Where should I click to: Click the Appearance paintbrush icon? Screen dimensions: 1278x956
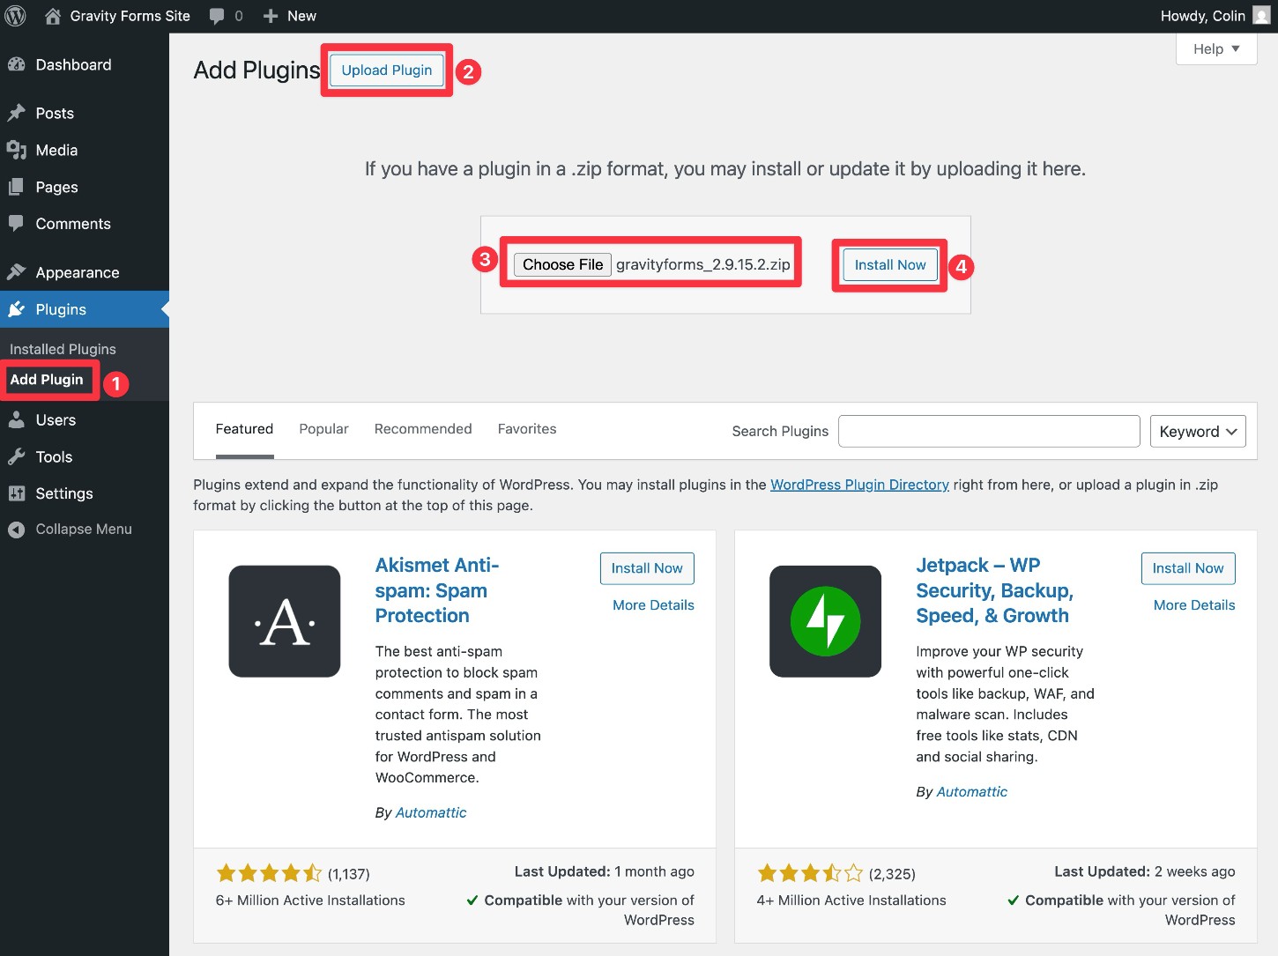pyautogui.click(x=16, y=271)
